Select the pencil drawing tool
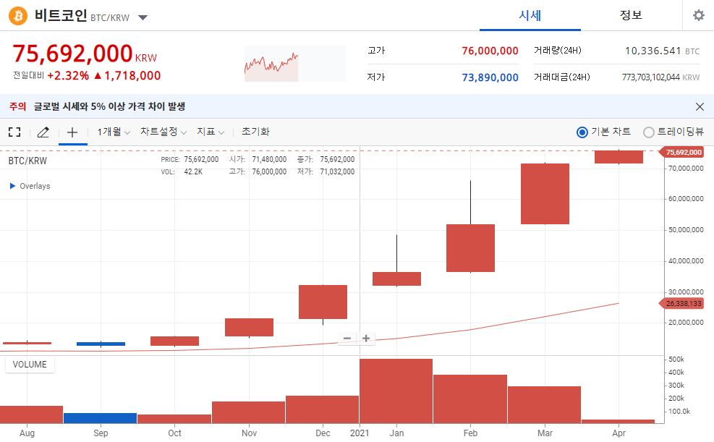The height and width of the screenshot is (442, 714). click(43, 132)
